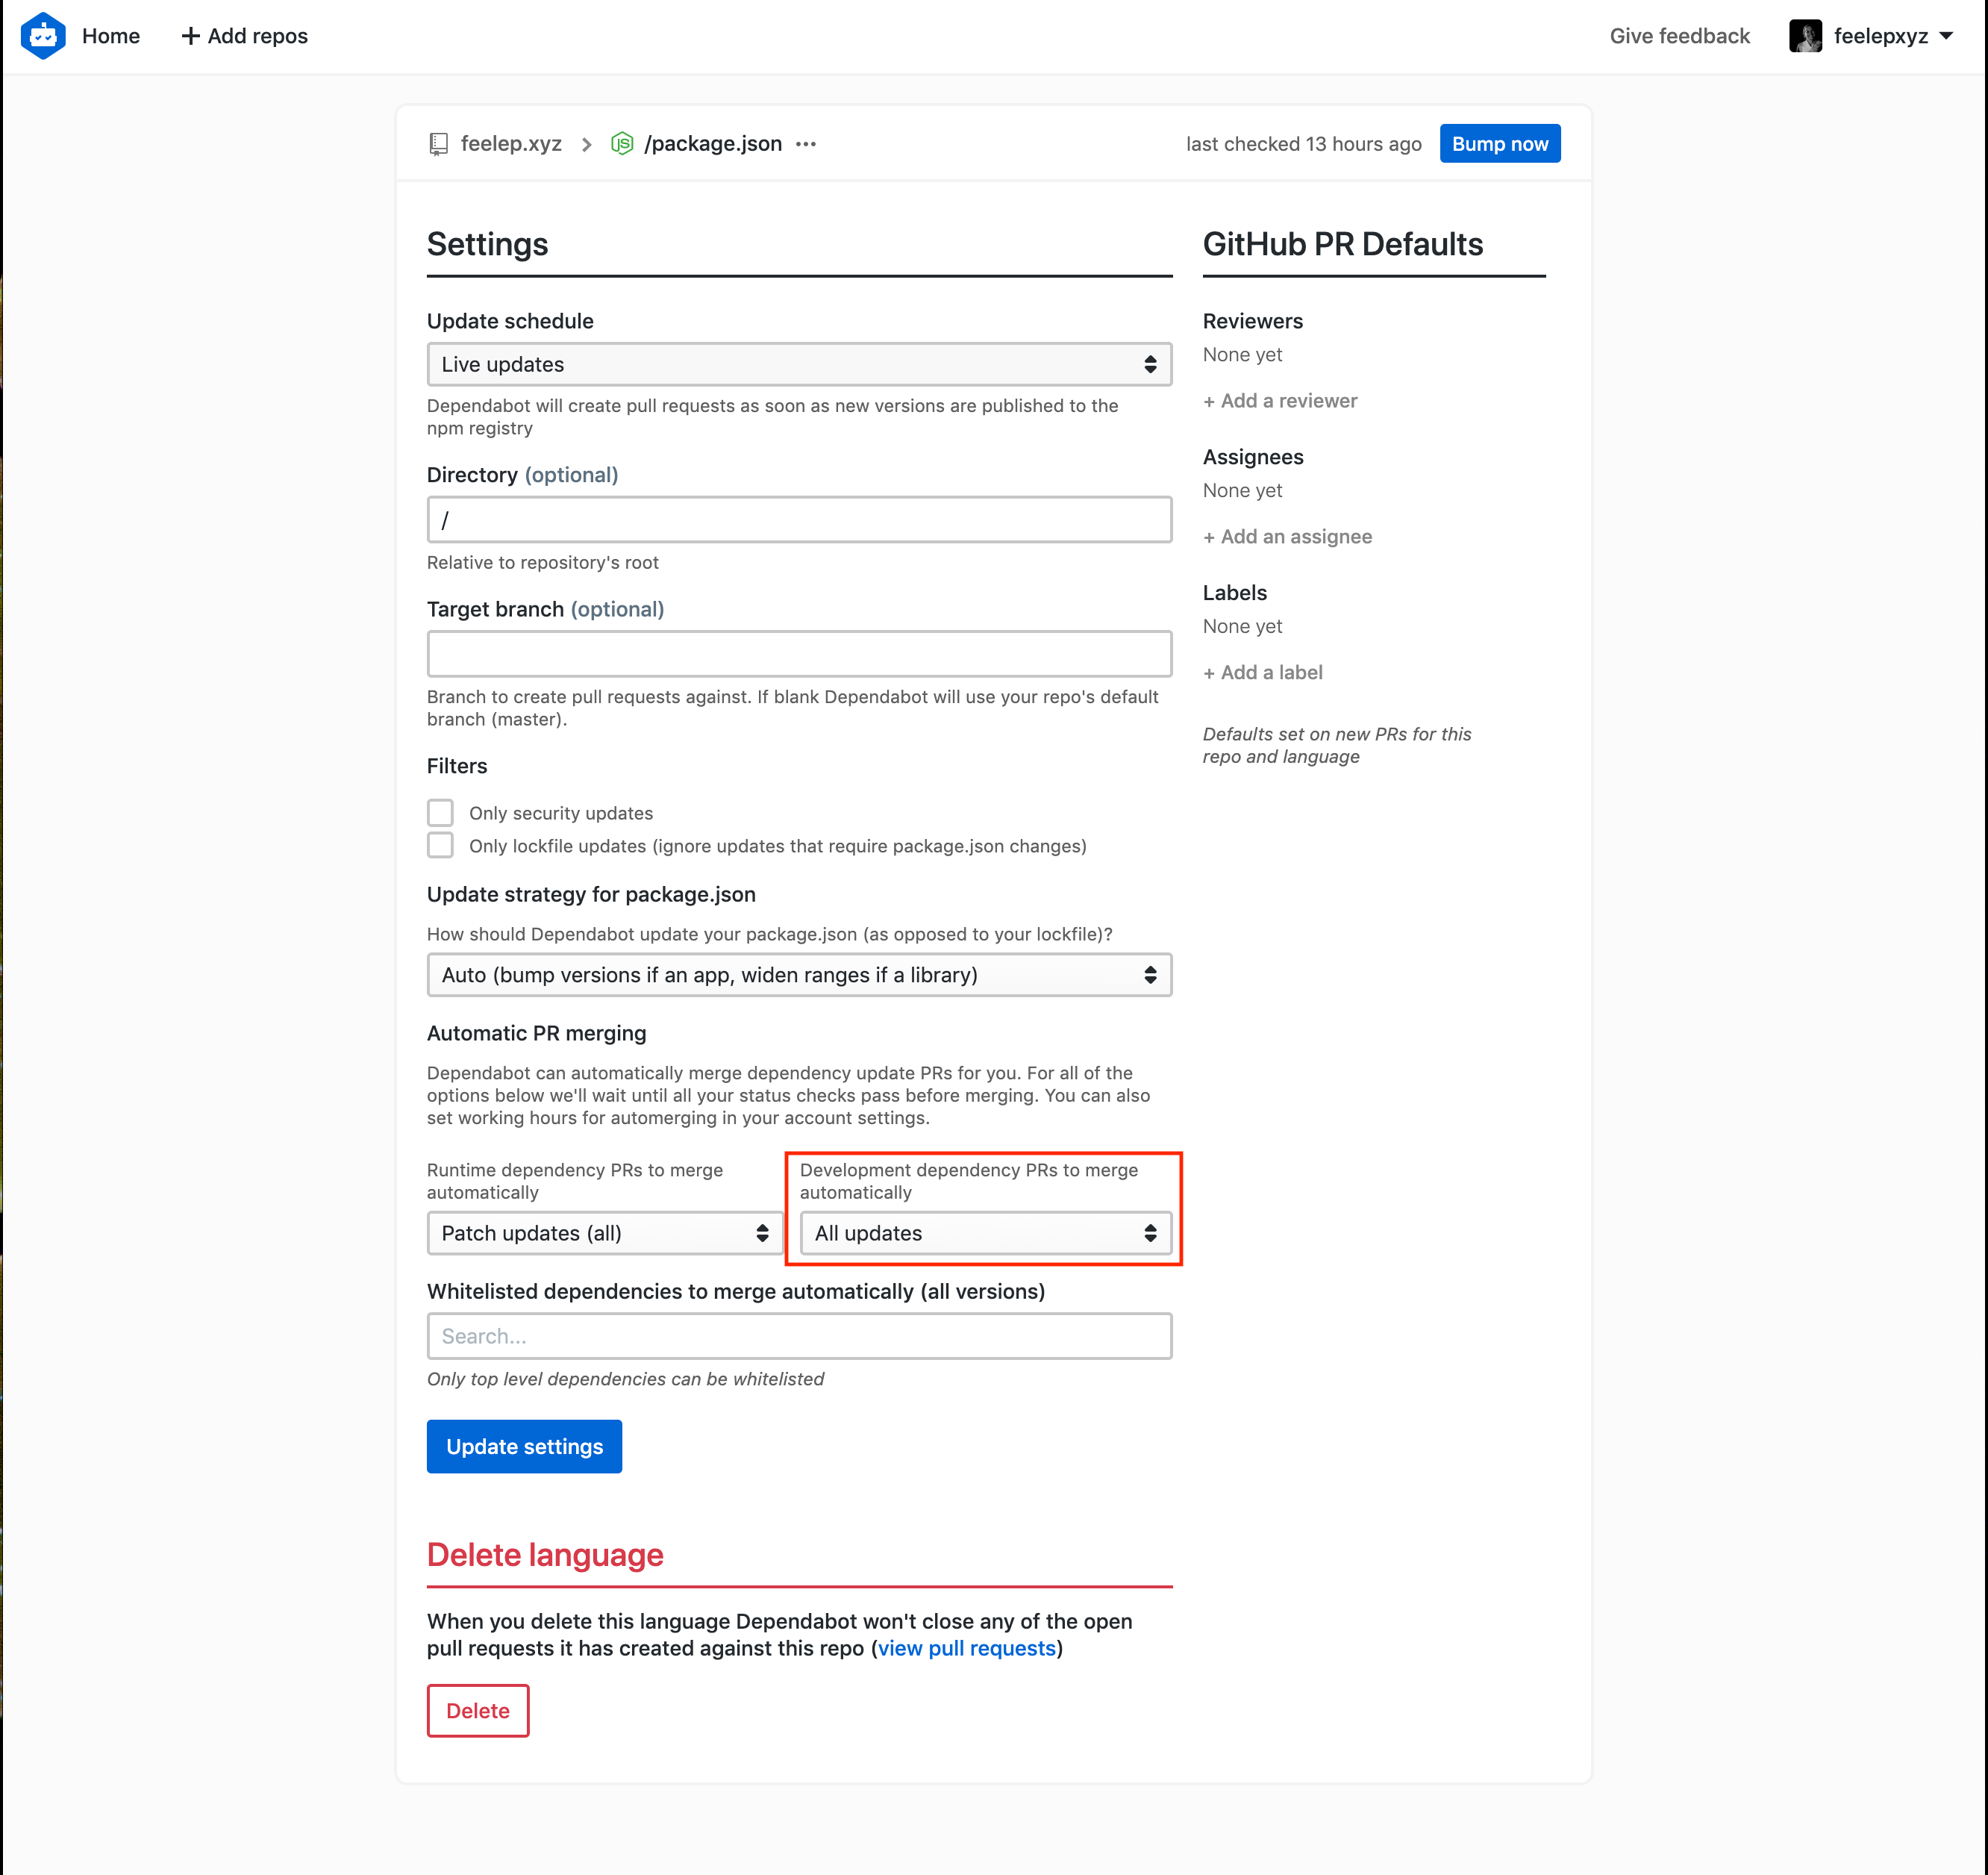Viewport: 1988px width, 1875px height.
Task: Go to Home in top navigation
Action: [x=111, y=36]
